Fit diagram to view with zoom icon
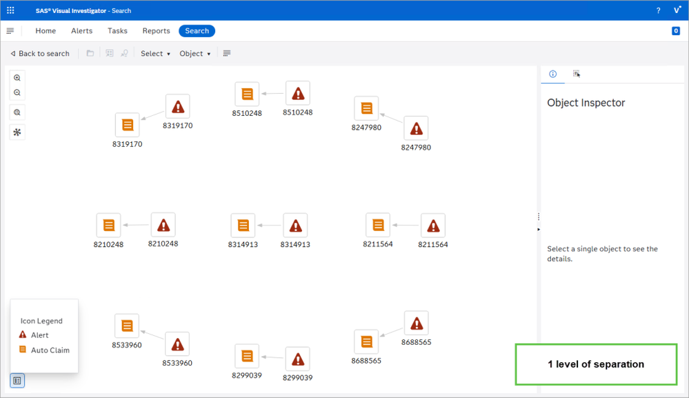689x398 pixels. pyautogui.click(x=17, y=112)
